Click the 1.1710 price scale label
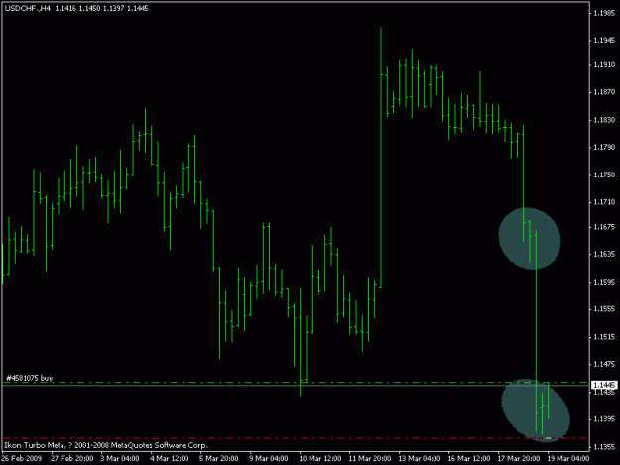Viewport: 620px width, 465px height. tap(604, 202)
